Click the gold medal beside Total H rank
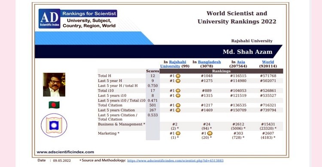 178,76
